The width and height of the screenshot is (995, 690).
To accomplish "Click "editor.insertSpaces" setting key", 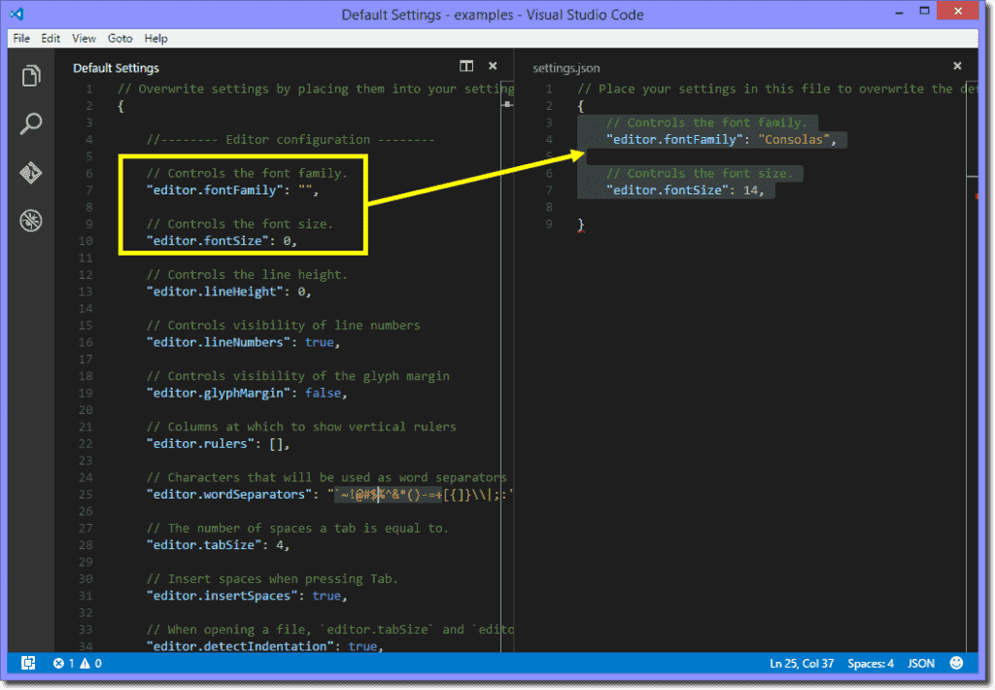I will 223,596.
